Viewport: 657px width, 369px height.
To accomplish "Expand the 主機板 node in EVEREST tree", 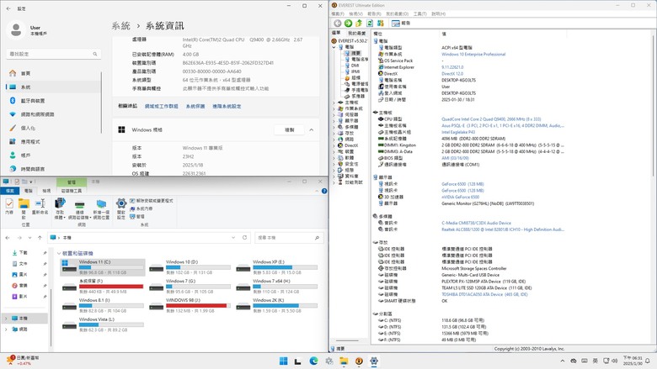I will tap(334, 103).
